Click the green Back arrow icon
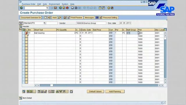The height and width of the screenshot is (105, 186). coord(60,8)
